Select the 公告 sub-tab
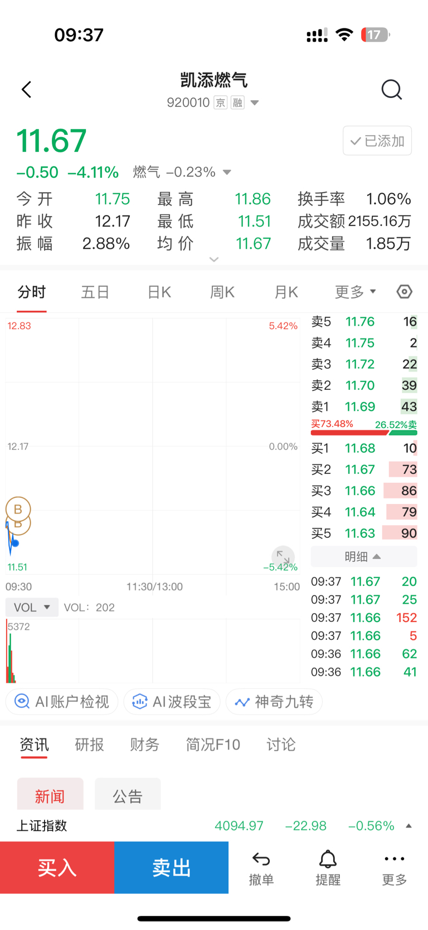The image size is (428, 930). click(x=128, y=794)
